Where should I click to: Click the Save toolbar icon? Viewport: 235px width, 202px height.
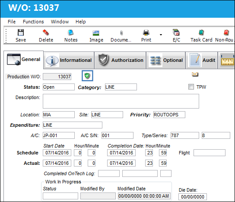pyautogui.click(x=21, y=32)
